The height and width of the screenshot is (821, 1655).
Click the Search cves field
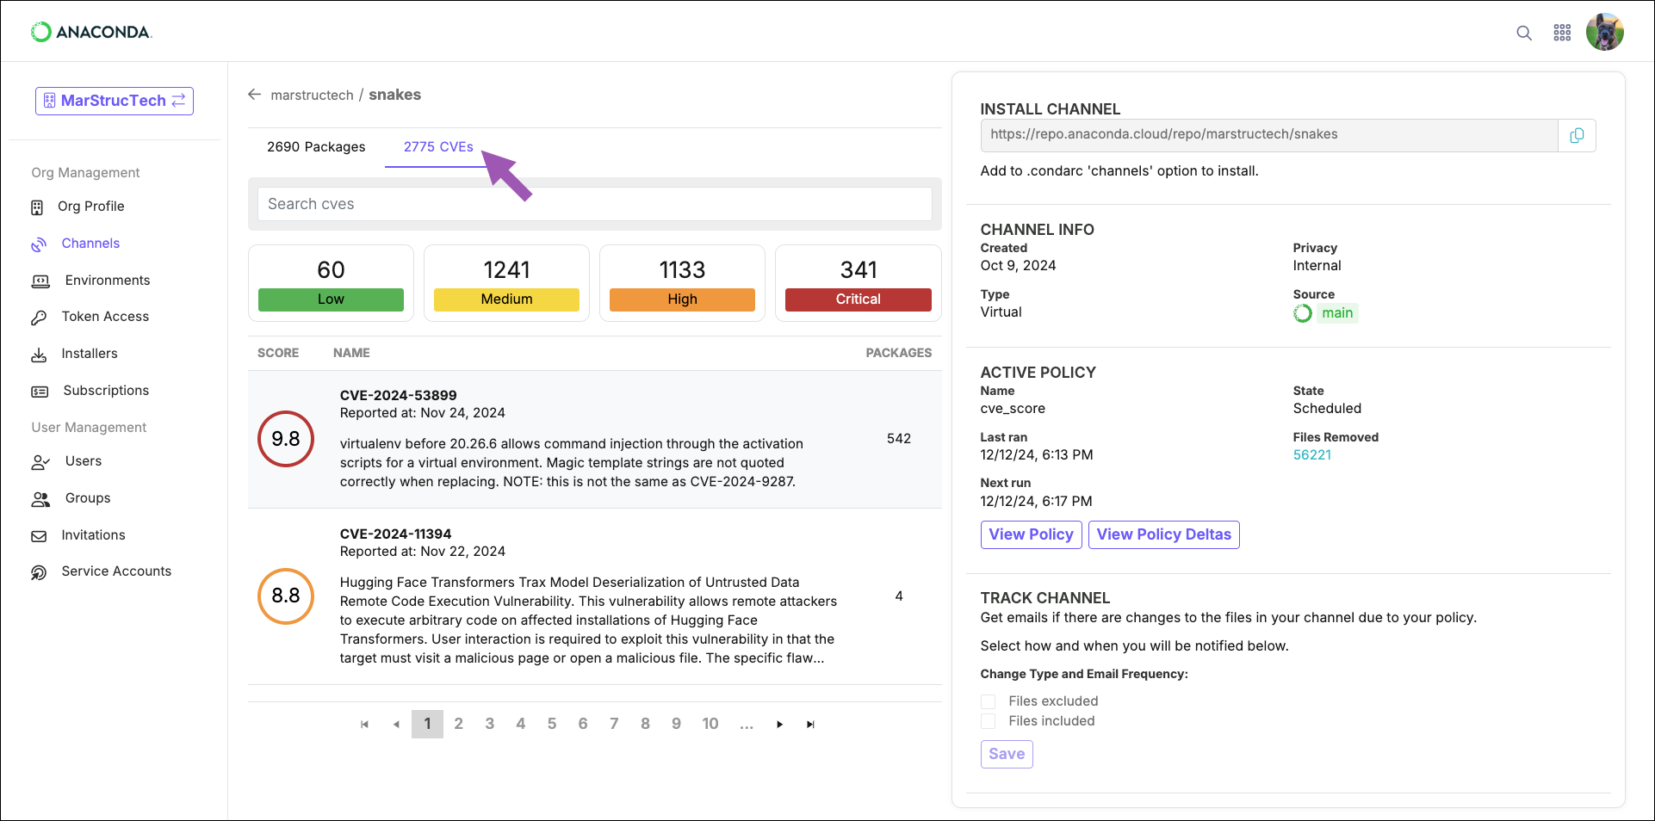coord(594,204)
